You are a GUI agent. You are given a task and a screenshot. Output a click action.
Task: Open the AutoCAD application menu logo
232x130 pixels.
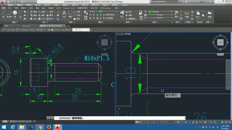tap(3, 3)
